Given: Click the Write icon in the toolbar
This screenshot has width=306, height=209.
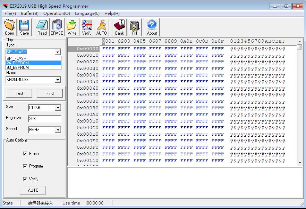Looking at the screenshot, I should [x=71, y=27].
